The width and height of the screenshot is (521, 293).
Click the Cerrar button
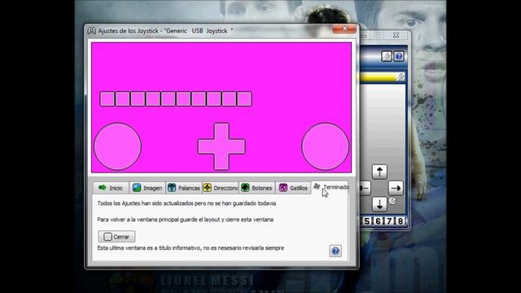click(x=116, y=237)
